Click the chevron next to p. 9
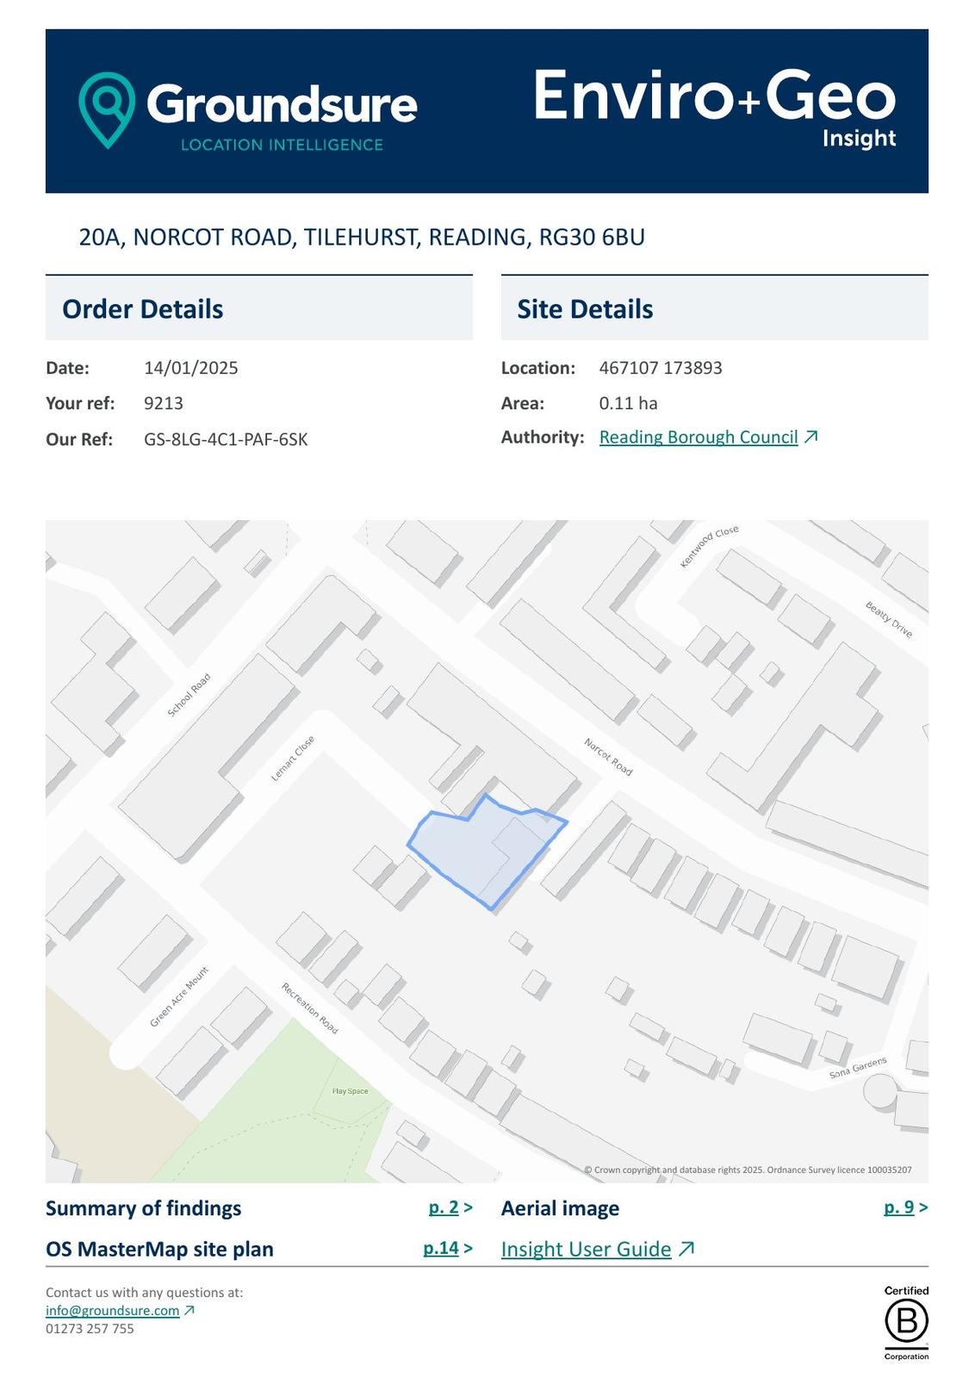 [x=923, y=1207]
